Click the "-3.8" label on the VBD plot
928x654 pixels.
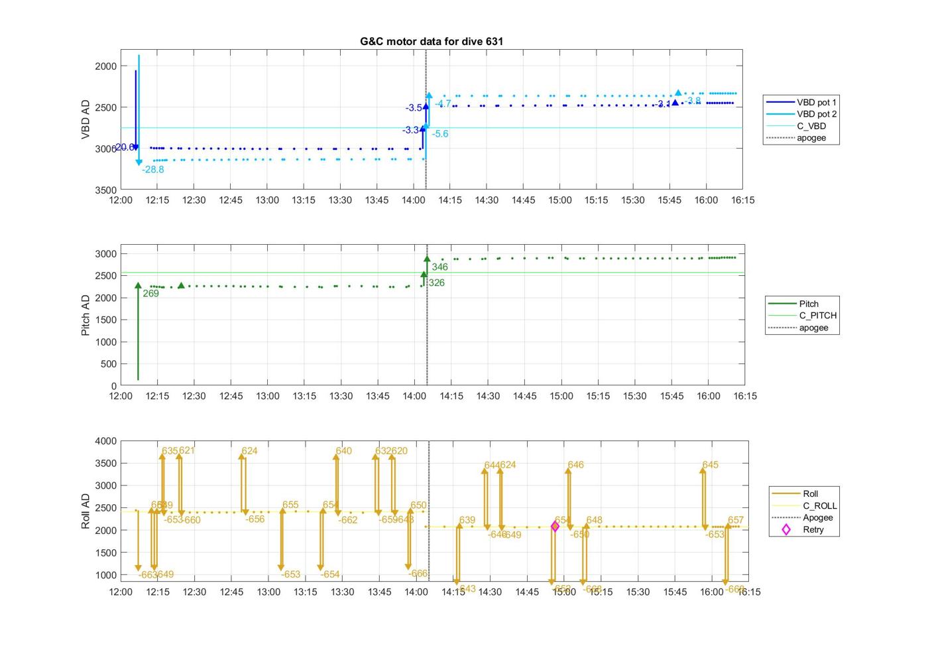pos(692,101)
